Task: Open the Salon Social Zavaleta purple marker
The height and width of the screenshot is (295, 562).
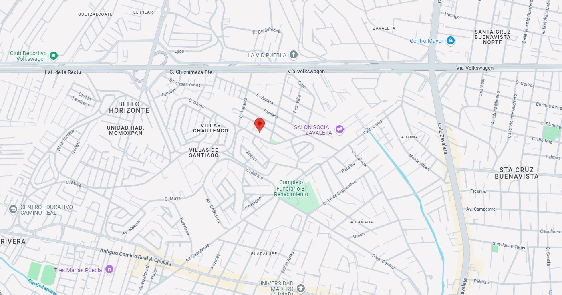Action: (x=340, y=130)
